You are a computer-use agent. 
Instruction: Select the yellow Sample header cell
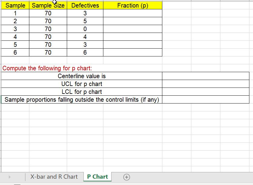point(15,5)
